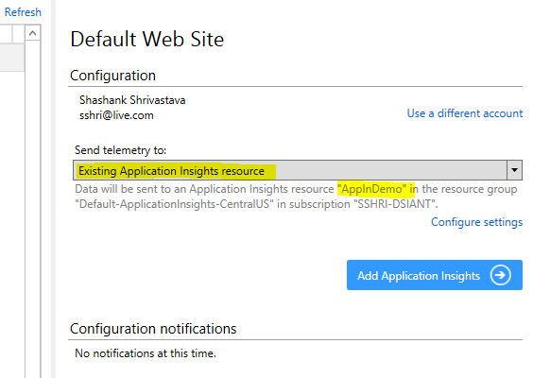Image resolution: width=533 pixels, height=378 pixels.
Task: Click the account name Shashank Shrivastava
Action: [x=132, y=100]
